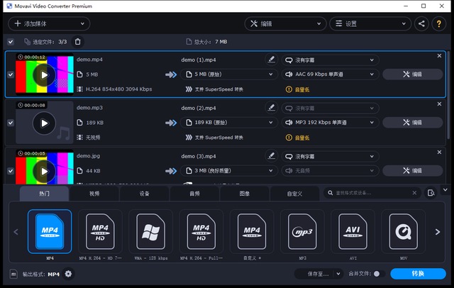Switch to the 设备 devices tab
Screen dimensions: 454x288
(x=145, y=194)
